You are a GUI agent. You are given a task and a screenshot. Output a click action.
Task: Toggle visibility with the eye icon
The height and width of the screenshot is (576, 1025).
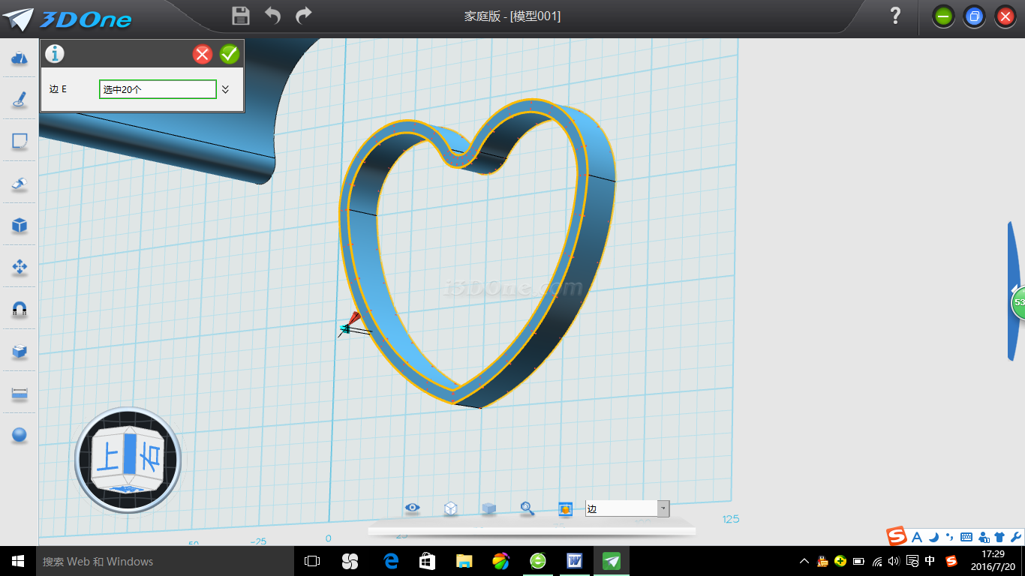(x=412, y=508)
